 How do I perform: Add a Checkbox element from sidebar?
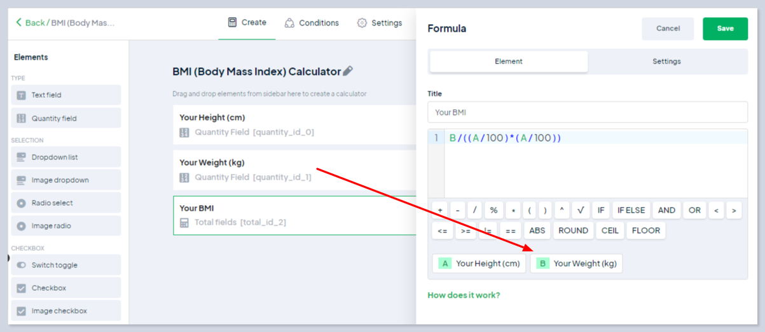click(x=66, y=288)
